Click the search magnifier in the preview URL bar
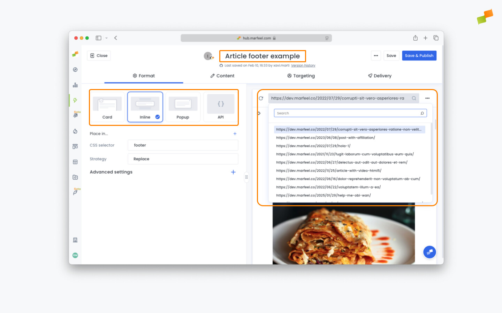502x313 pixels. [414, 98]
